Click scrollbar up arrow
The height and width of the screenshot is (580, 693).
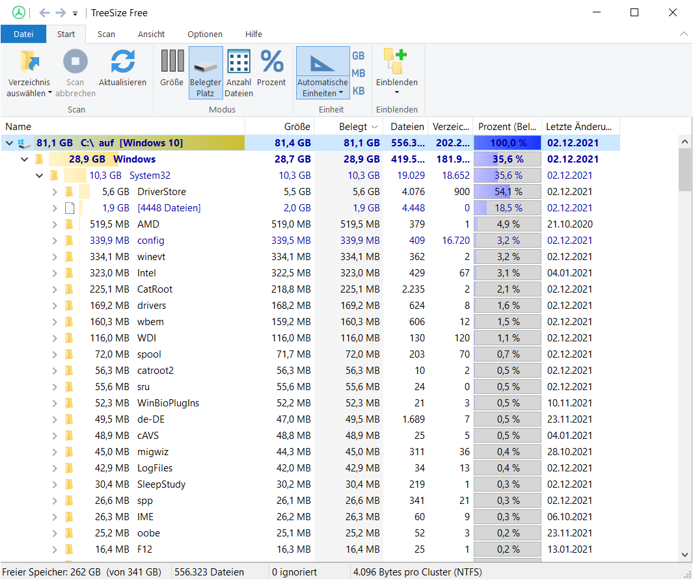pos(685,142)
